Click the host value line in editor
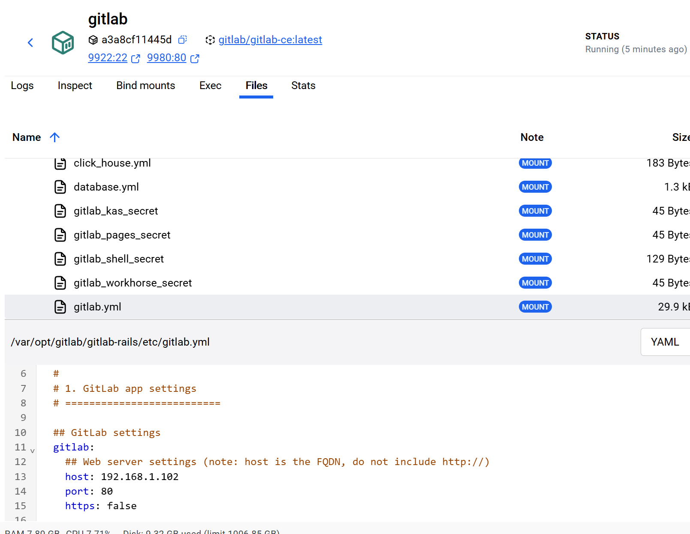690x534 pixels. point(139,477)
